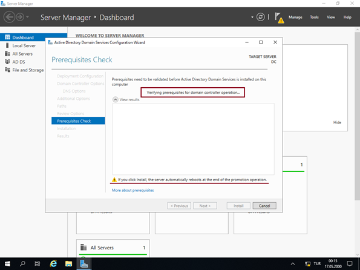Open the Manage menu
Image resolution: width=360 pixels, height=270 pixels.
(295, 17)
